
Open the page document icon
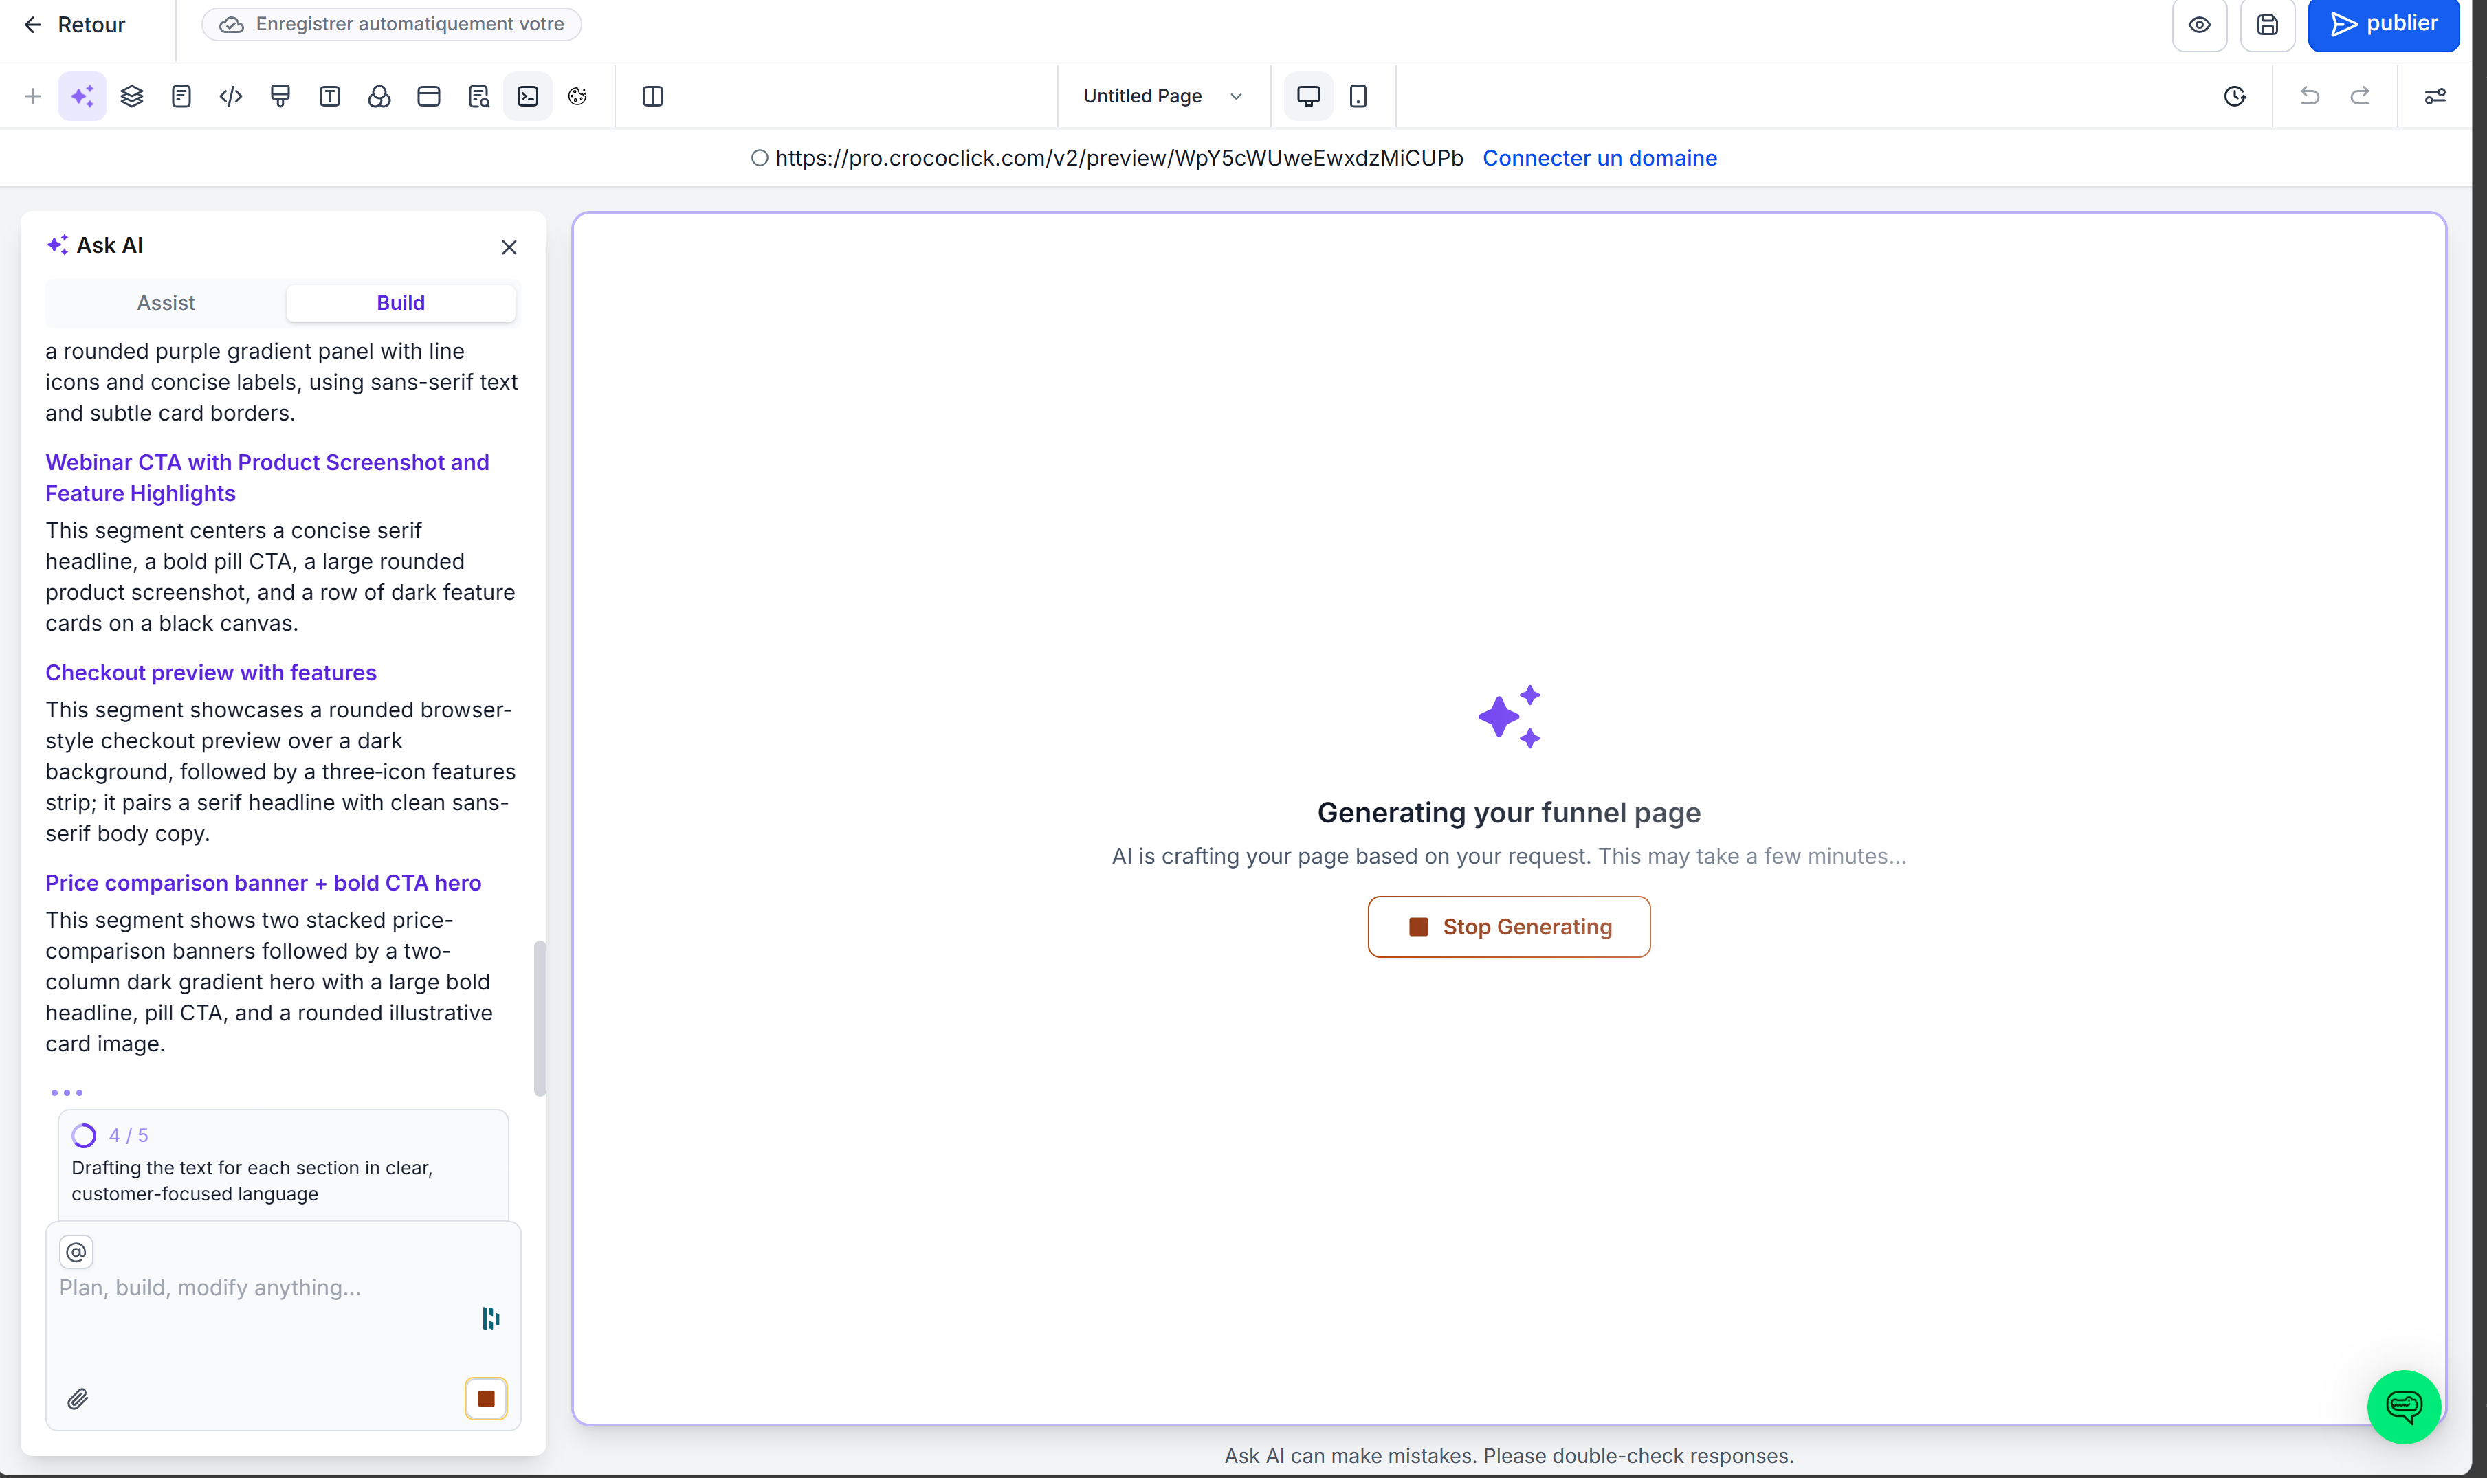(x=181, y=97)
